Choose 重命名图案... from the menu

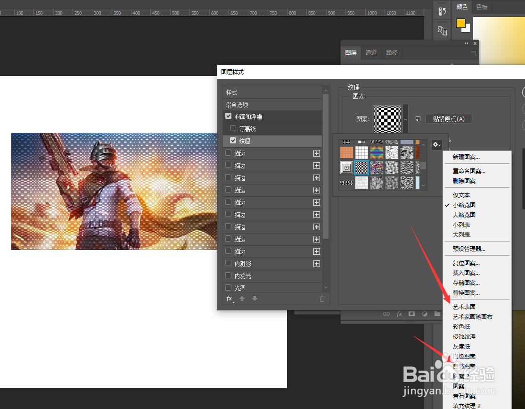coord(469,171)
